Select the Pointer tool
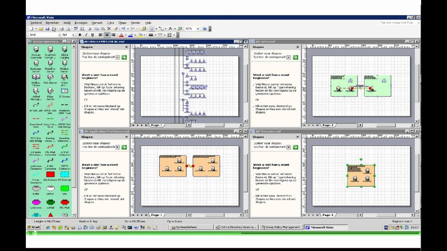This screenshot has height=251, width=447. (151, 29)
